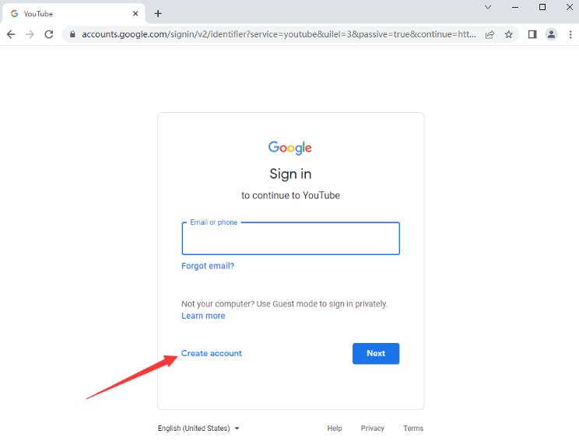Click the browser forward arrow
This screenshot has width=579, height=441.
coord(30,34)
